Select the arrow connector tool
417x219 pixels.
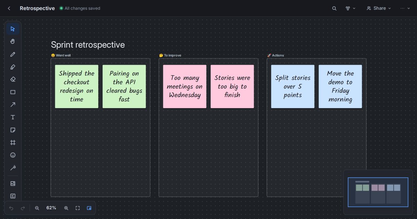pos(13,105)
